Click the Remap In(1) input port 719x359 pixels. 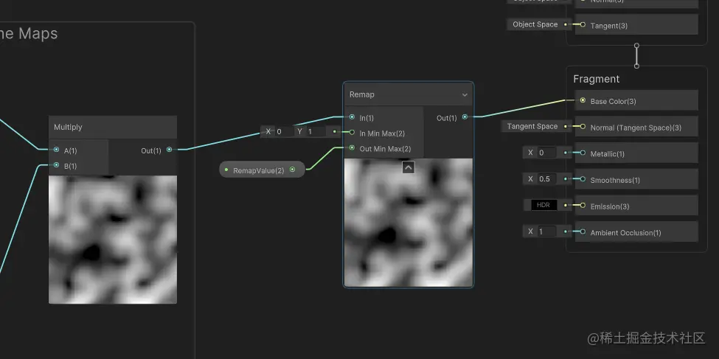[x=352, y=117]
